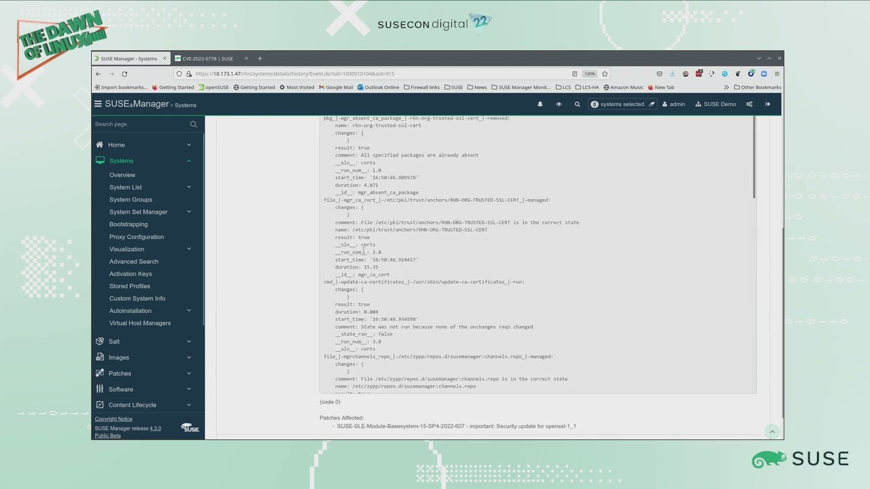Go back with browser back arrow
Screen dimensions: 870x489
(99, 73)
